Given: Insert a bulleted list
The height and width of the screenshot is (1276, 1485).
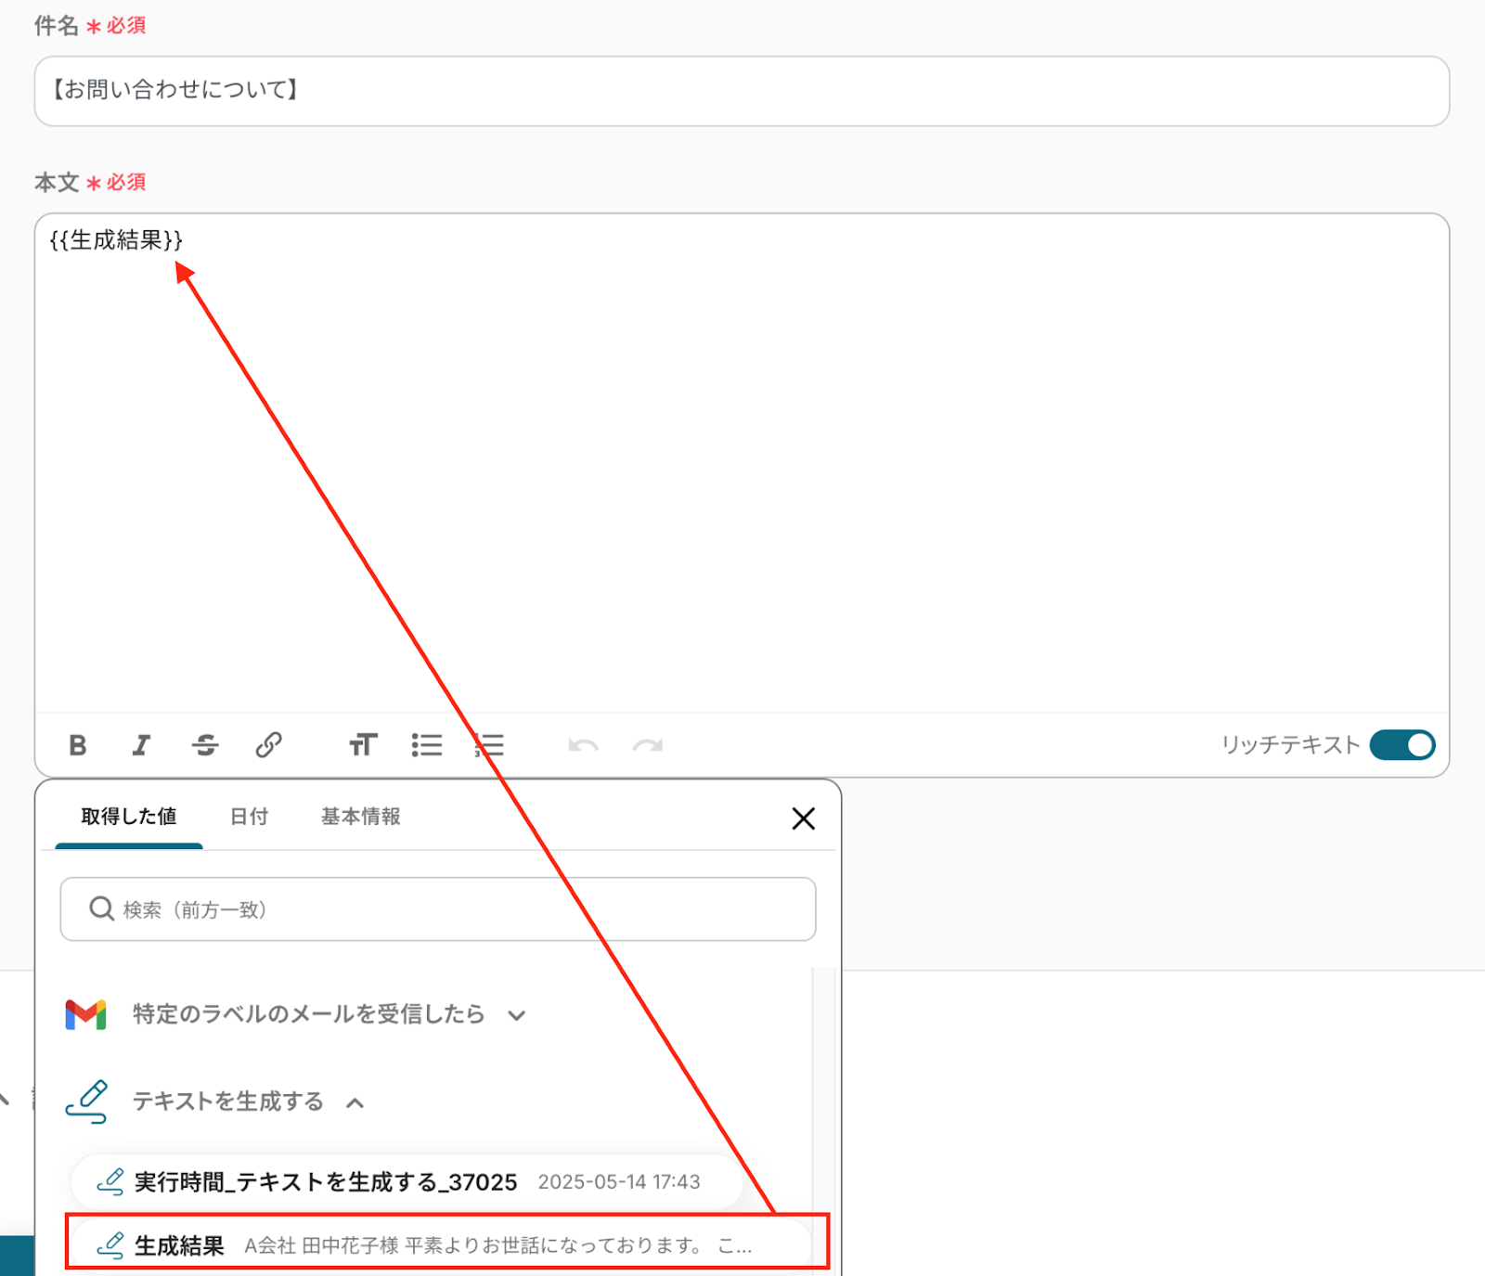Looking at the screenshot, I should click(427, 745).
